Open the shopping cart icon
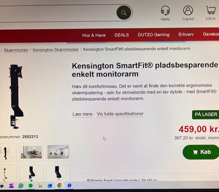 211,10
